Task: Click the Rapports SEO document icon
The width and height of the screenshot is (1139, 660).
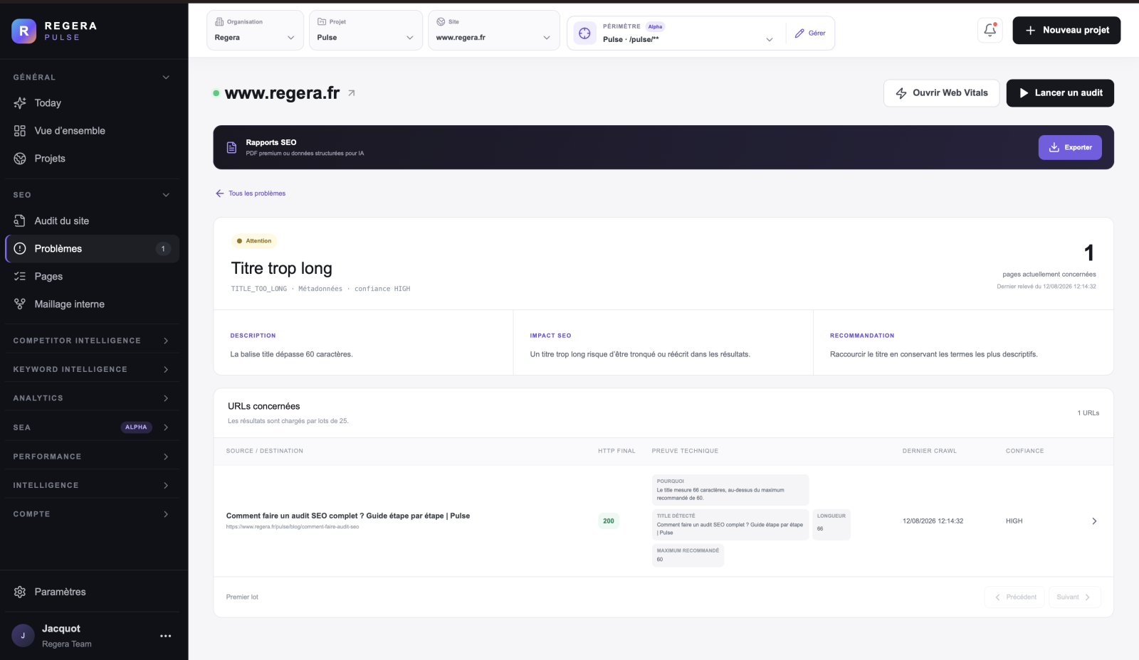Action: 231,147
